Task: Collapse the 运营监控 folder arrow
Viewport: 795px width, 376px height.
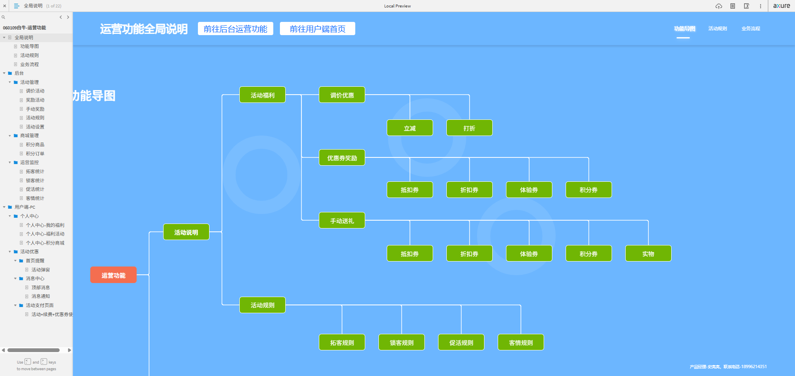Action: pos(10,162)
